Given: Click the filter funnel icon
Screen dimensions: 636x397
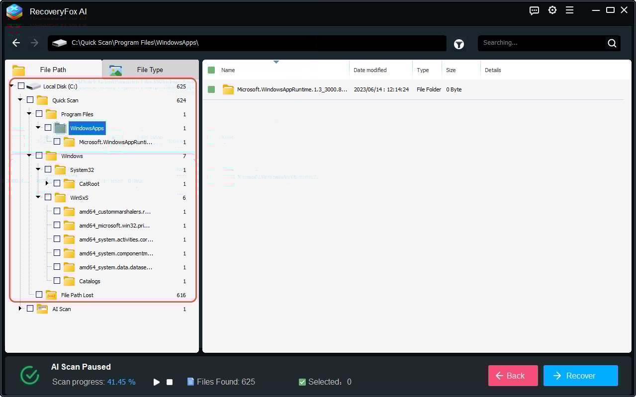Looking at the screenshot, I should tap(459, 44).
